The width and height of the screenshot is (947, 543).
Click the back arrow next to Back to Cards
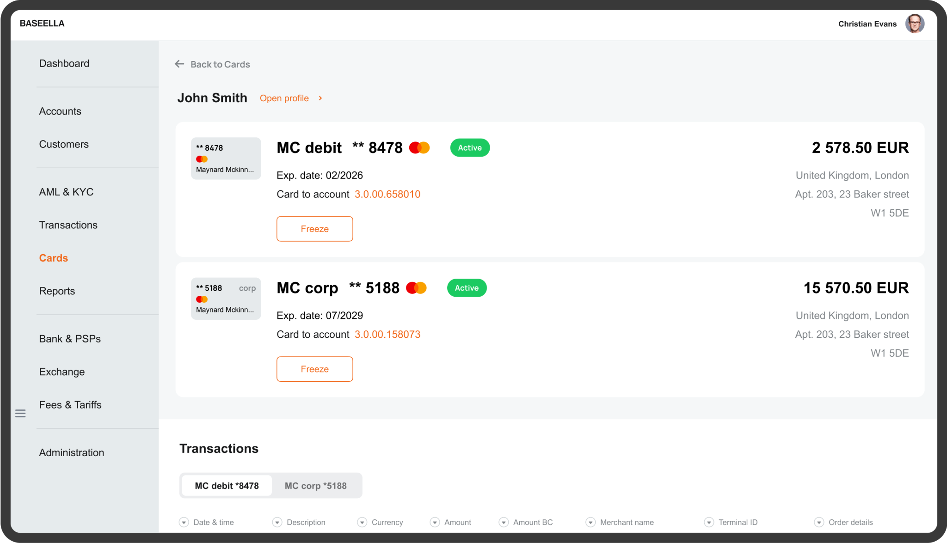[x=179, y=64]
